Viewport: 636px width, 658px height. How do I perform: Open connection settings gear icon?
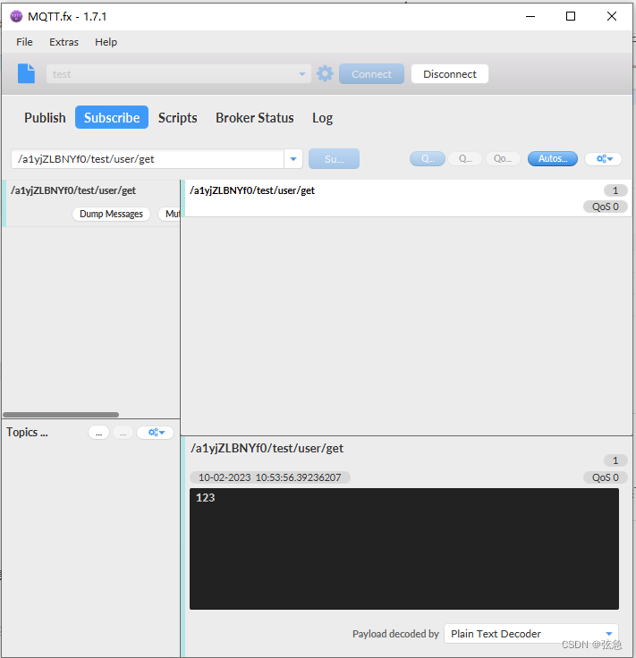pyautogui.click(x=325, y=74)
